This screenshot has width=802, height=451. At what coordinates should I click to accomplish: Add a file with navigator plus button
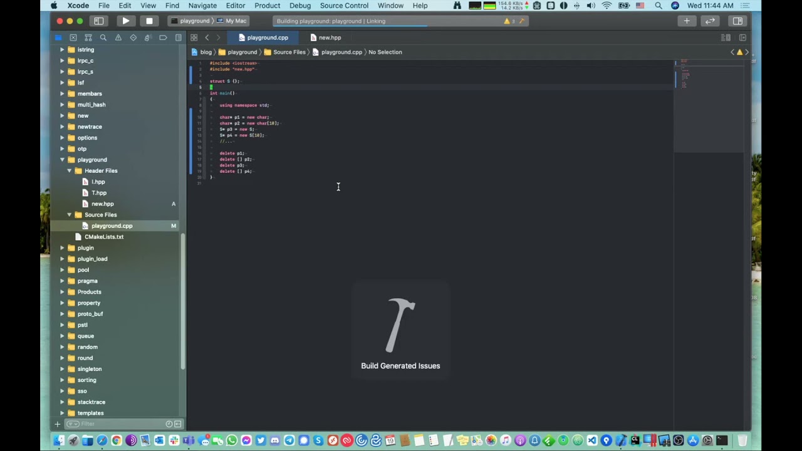point(58,424)
